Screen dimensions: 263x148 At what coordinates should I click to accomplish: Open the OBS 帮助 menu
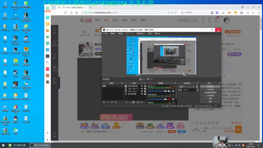pyautogui.click(x=157, y=34)
